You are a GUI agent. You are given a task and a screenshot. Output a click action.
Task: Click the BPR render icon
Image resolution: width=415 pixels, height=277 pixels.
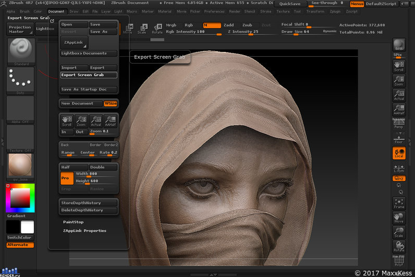pos(399,45)
